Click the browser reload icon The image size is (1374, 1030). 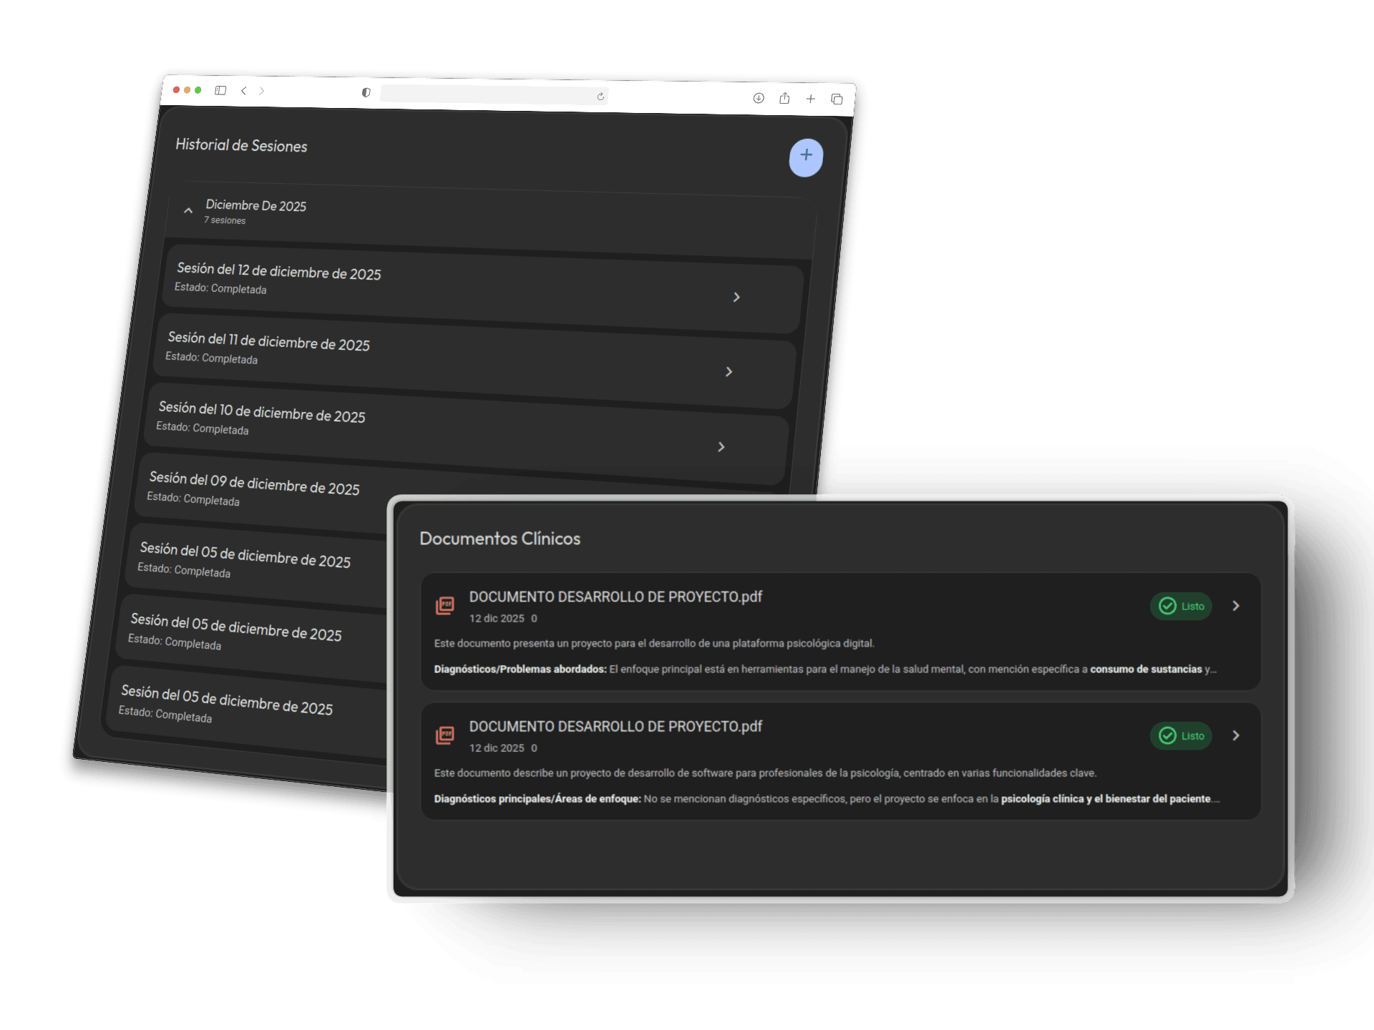(x=600, y=97)
